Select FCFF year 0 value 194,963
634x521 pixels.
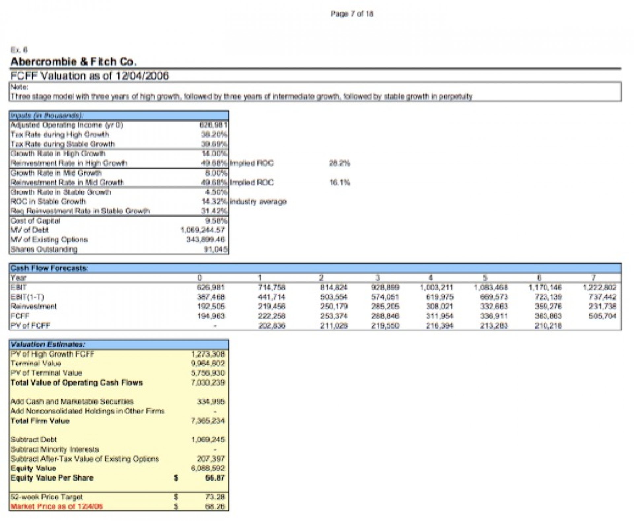tap(211, 316)
